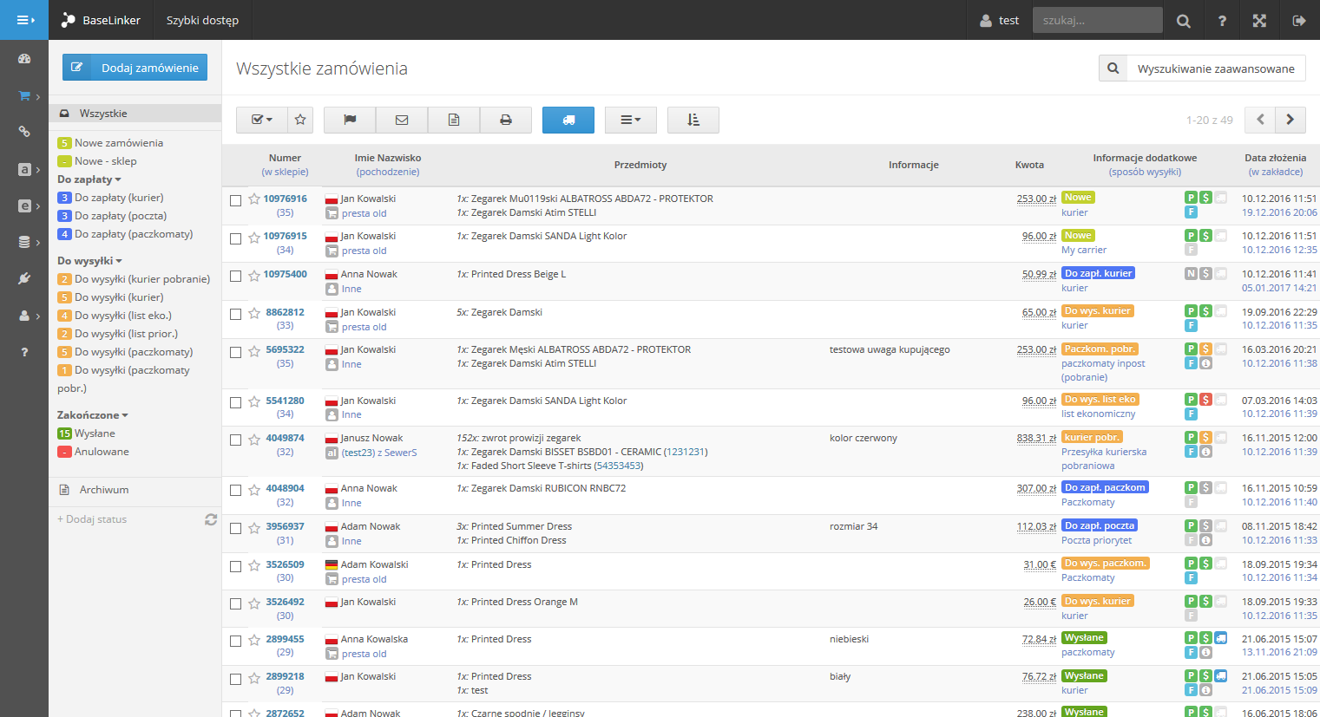Click the flag icon in the orders toolbar
This screenshot has height=717, width=1320.
pos(350,120)
